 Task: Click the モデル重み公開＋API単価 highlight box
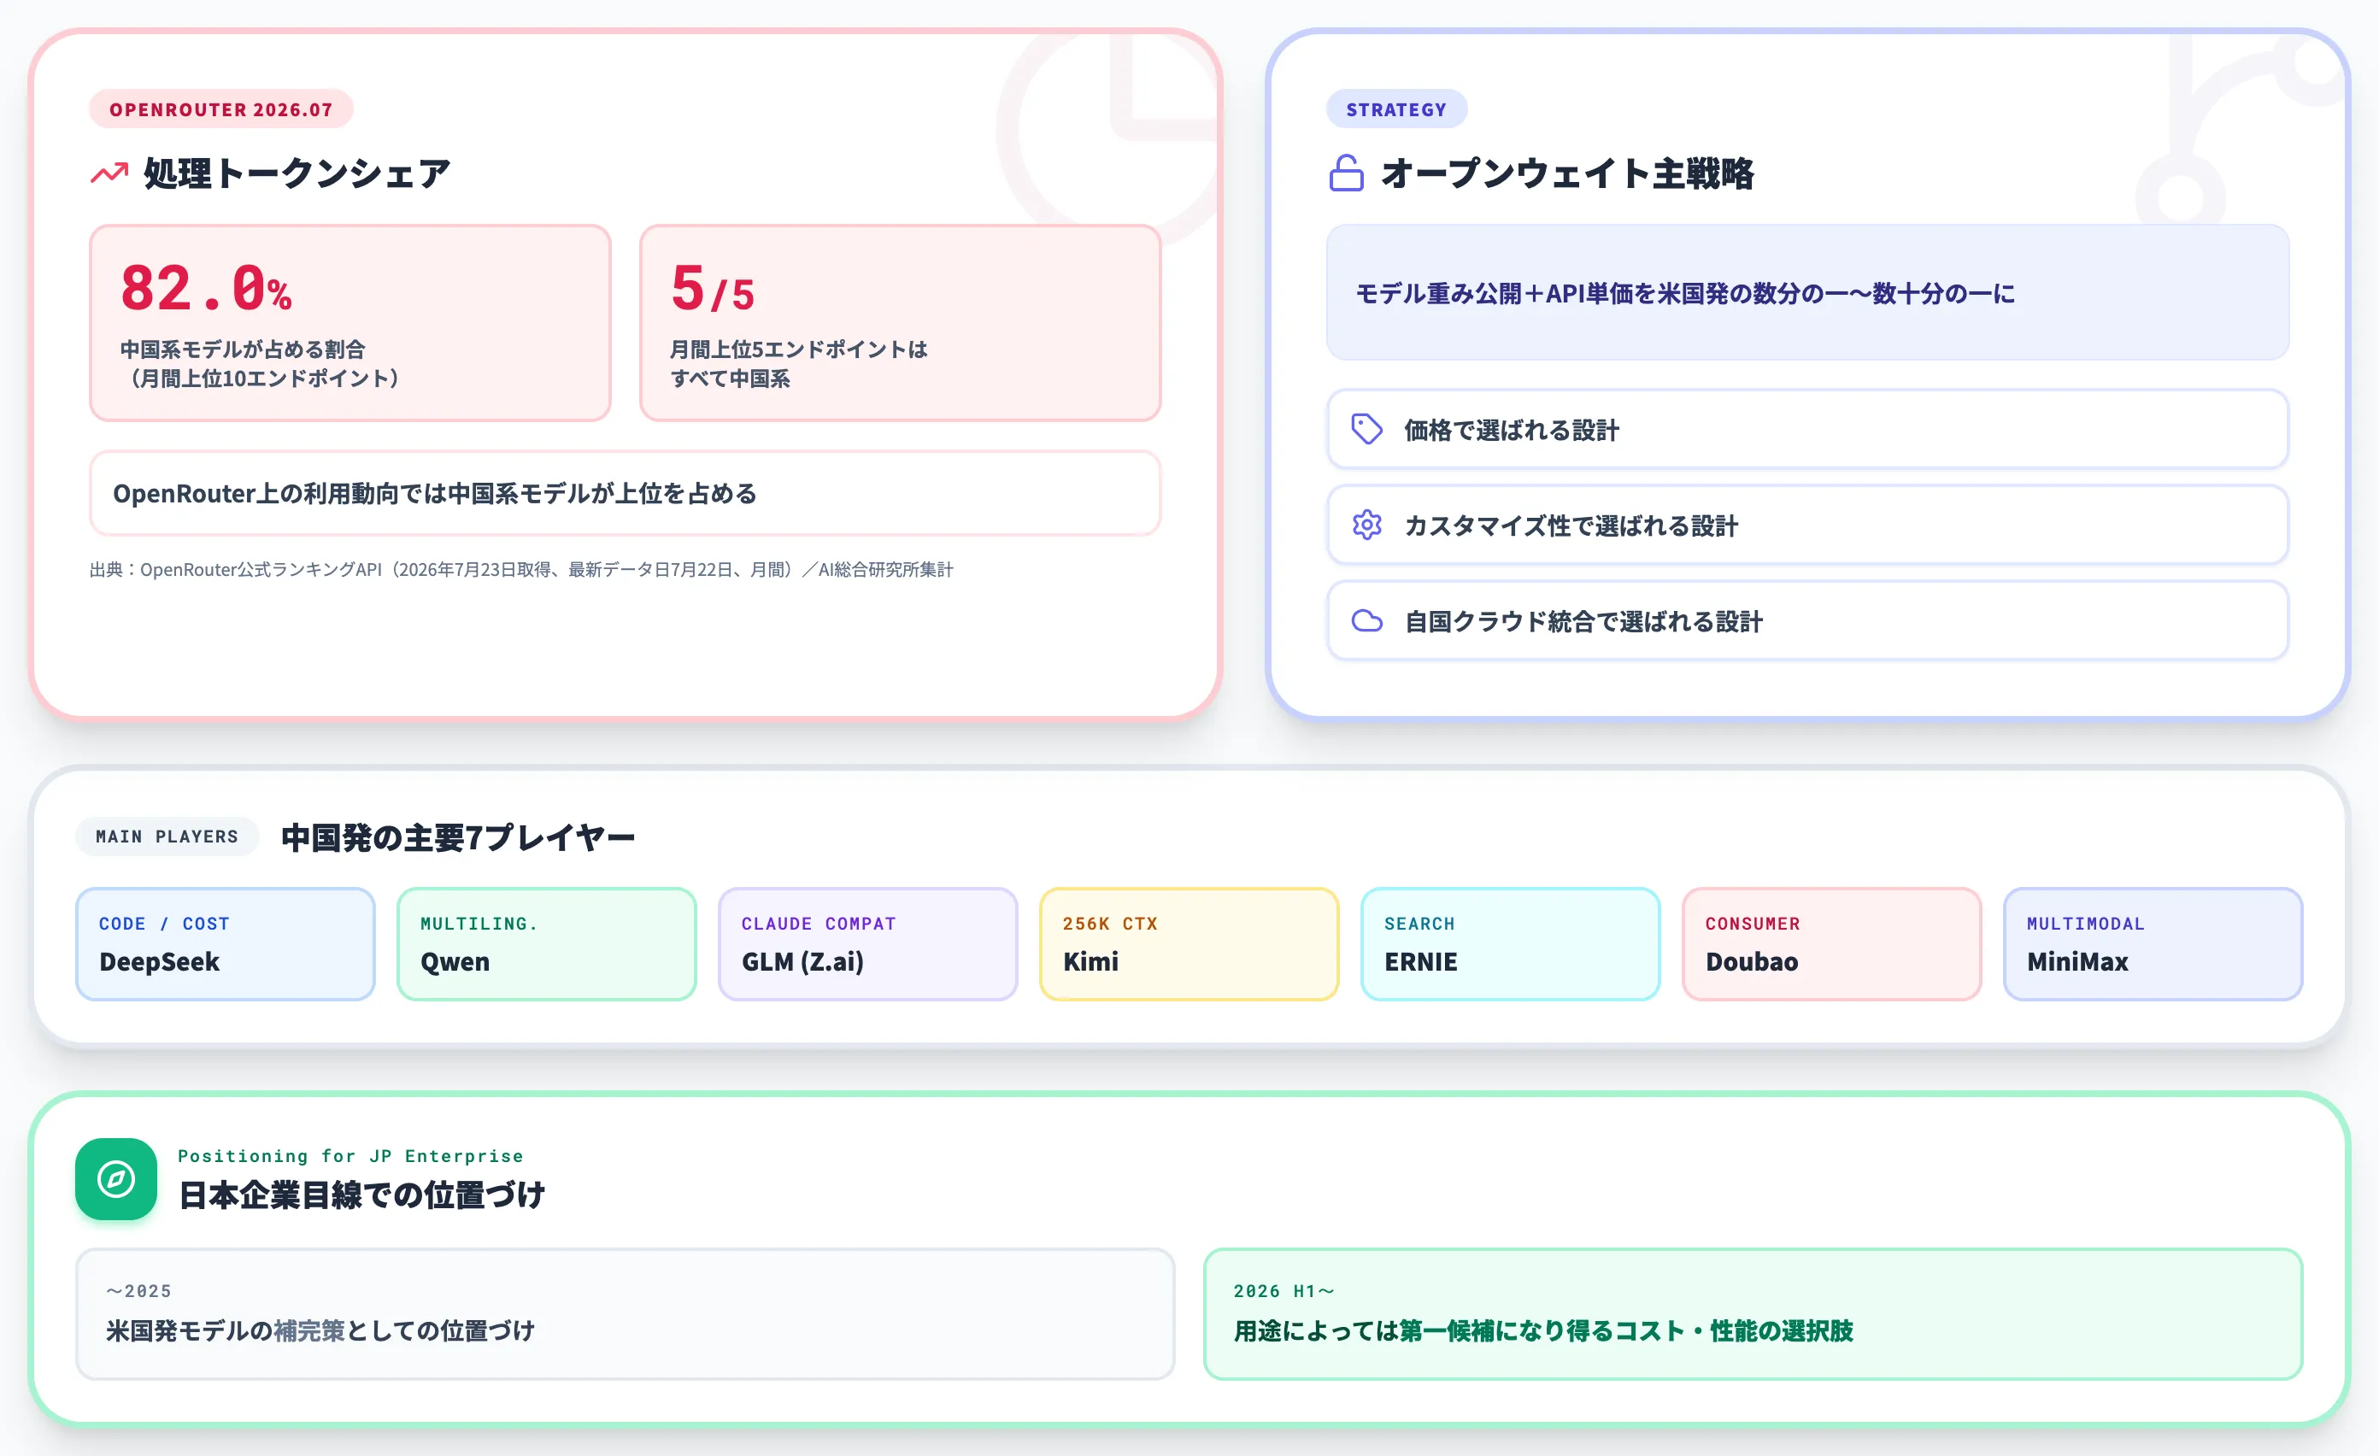point(1807,292)
